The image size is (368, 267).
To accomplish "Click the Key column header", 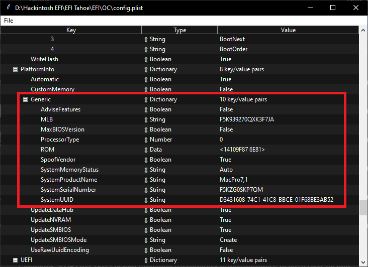I will click(x=71, y=30).
